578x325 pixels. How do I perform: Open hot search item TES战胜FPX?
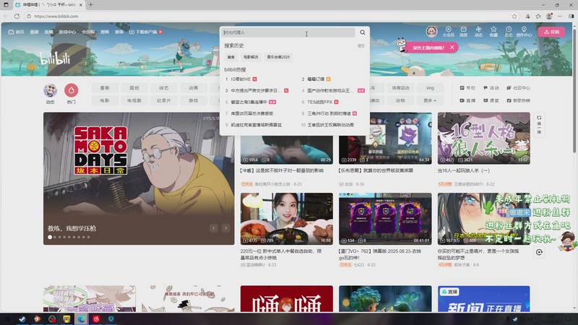(320, 102)
